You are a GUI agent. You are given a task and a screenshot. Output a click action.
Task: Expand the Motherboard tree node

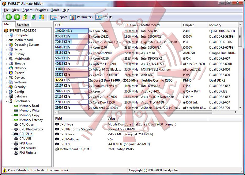coord(6,40)
